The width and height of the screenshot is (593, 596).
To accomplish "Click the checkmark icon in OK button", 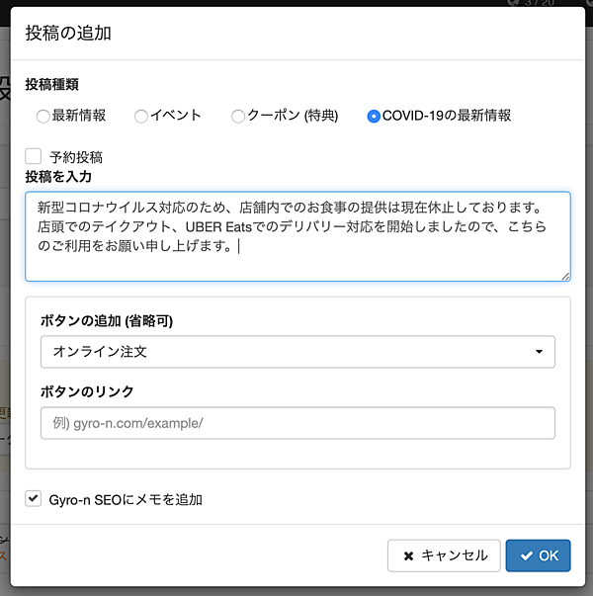I will (526, 555).
